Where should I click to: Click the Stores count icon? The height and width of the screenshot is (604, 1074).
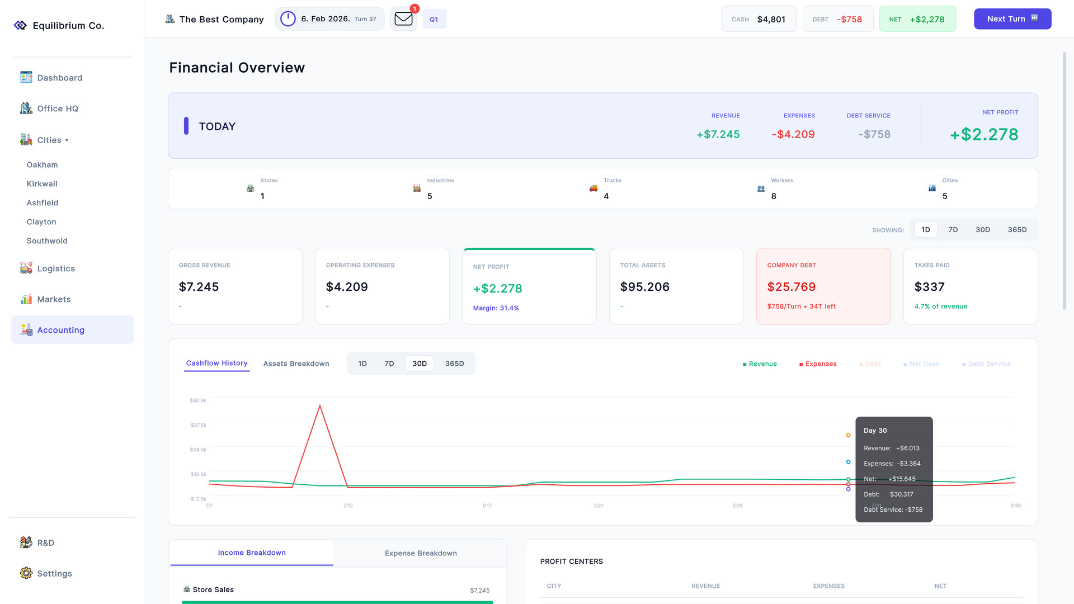tap(250, 188)
